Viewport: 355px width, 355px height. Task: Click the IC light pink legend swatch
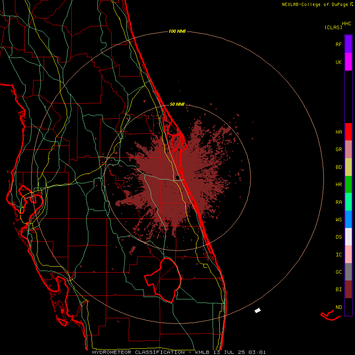click(x=348, y=254)
